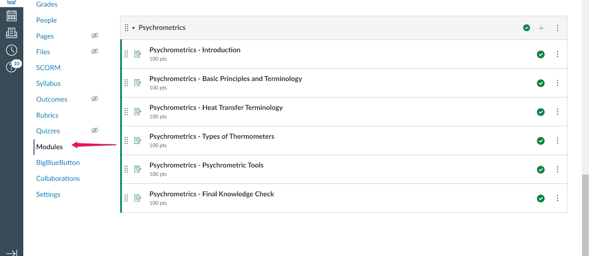
Task: Click the hidden eye icon next to Pages
Action: click(95, 36)
